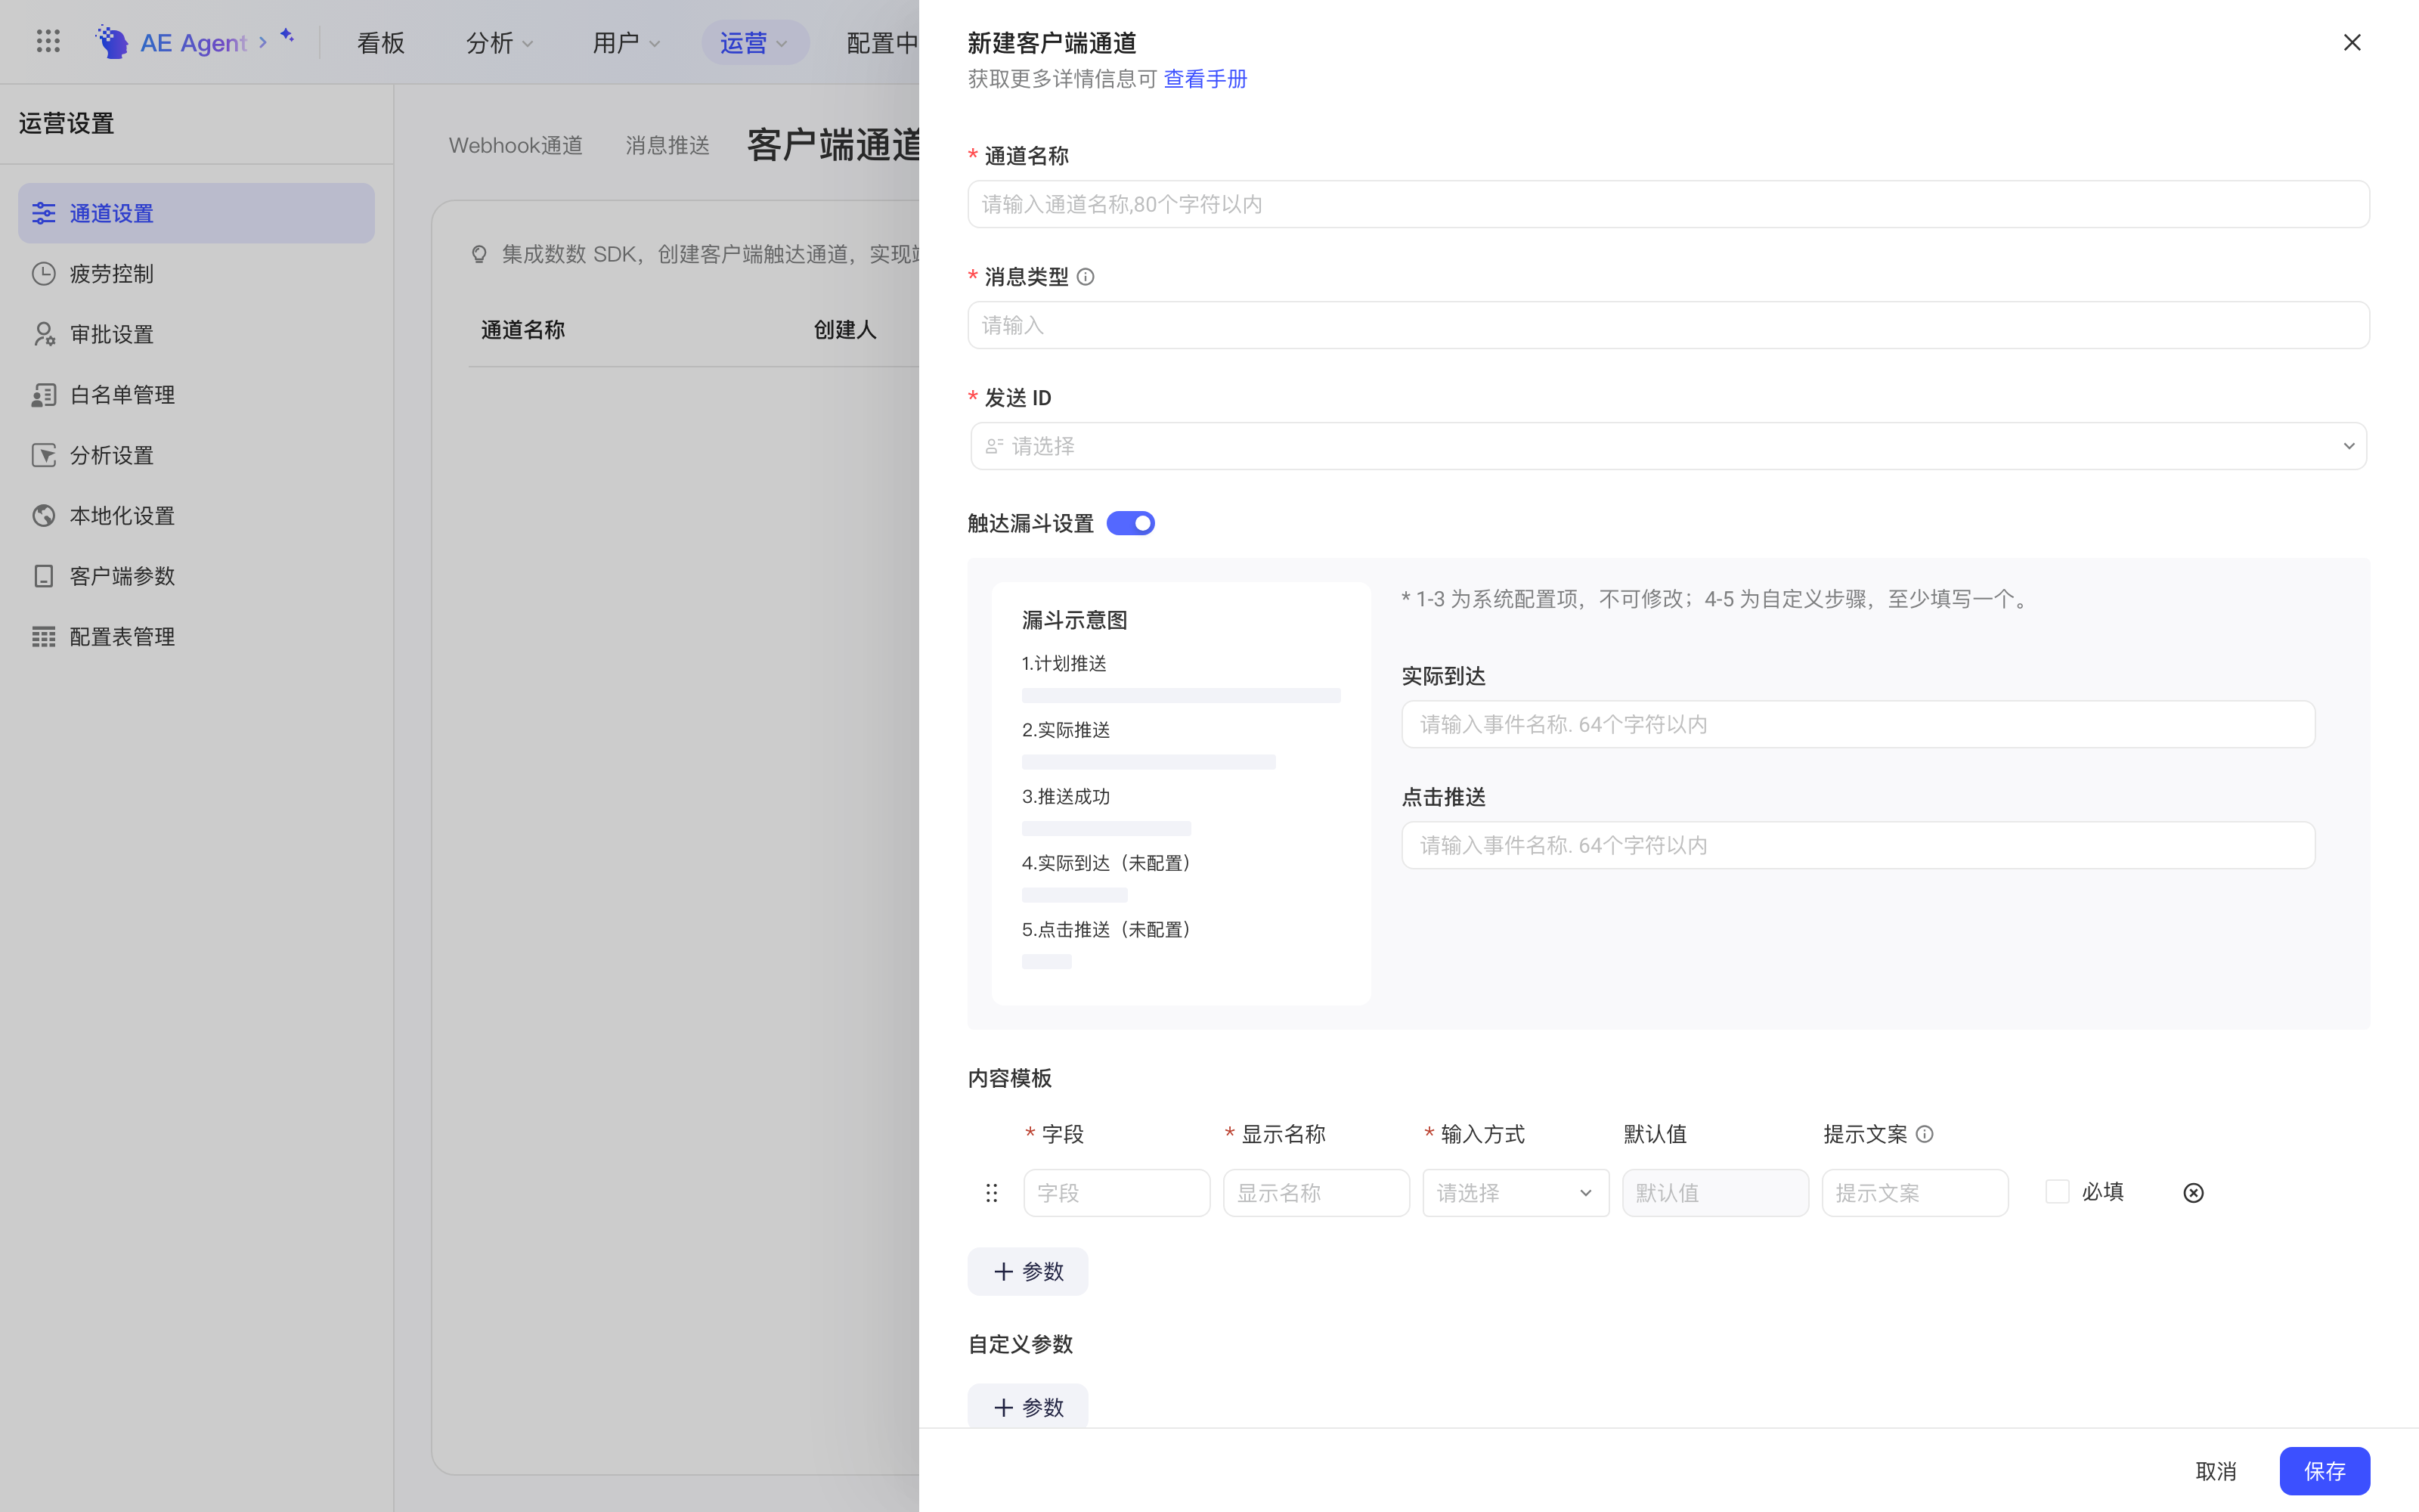The image size is (2419, 1512).
Task: Open the 发送 ID dropdown
Action: point(1668,446)
